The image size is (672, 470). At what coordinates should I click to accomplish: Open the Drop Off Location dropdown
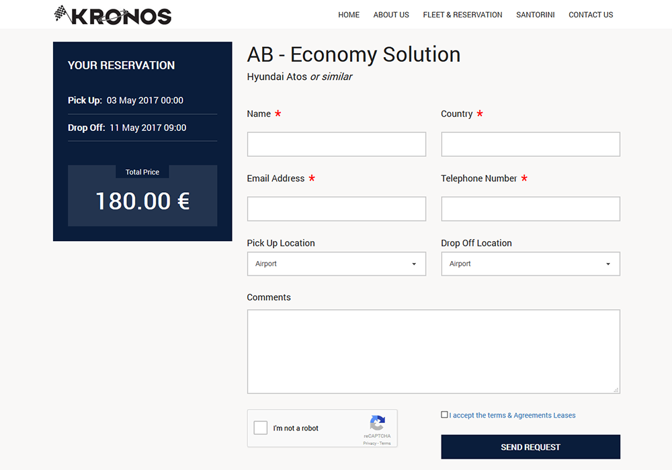coord(531,264)
